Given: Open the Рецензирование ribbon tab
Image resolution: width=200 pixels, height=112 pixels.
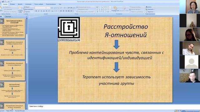Looking at the screenshot, I should click(51, 4).
